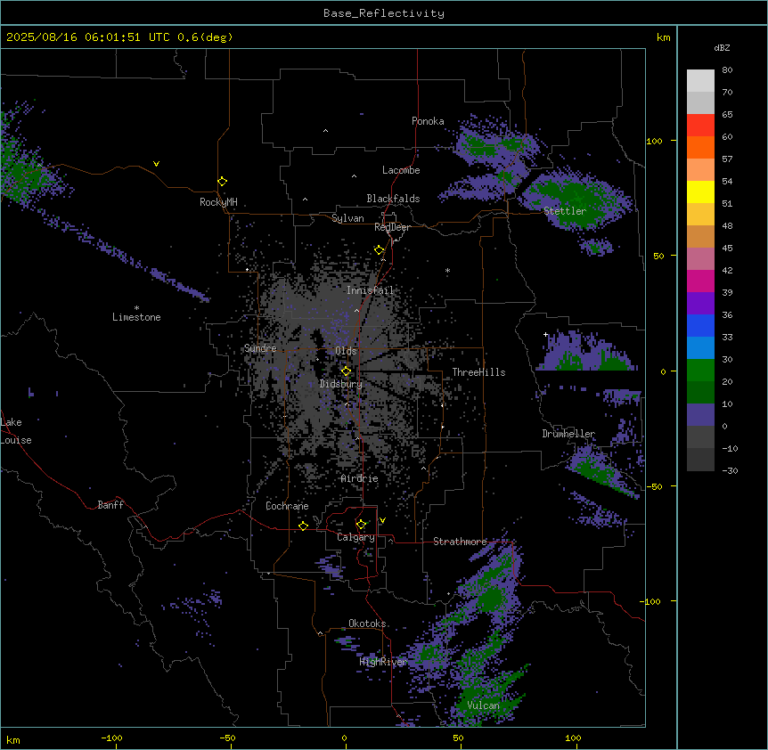
Task: Click the Cochrane town label
Action: pos(287,506)
